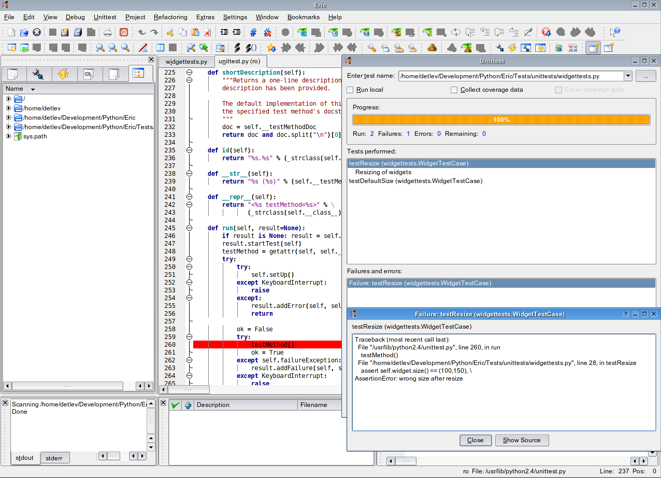Viewport: 661px width, 478px height.
Task: Collapse the fold marker on line 249
Action: click(190, 259)
